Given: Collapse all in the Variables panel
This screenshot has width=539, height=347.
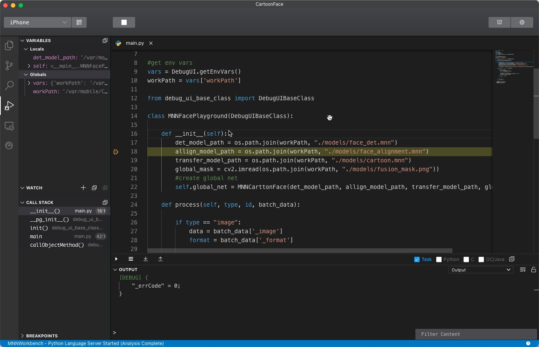Looking at the screenshot, I should click(105, 40).
